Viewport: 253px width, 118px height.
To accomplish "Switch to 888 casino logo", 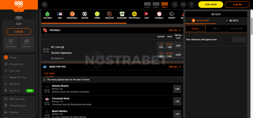I will pos(147,5).
